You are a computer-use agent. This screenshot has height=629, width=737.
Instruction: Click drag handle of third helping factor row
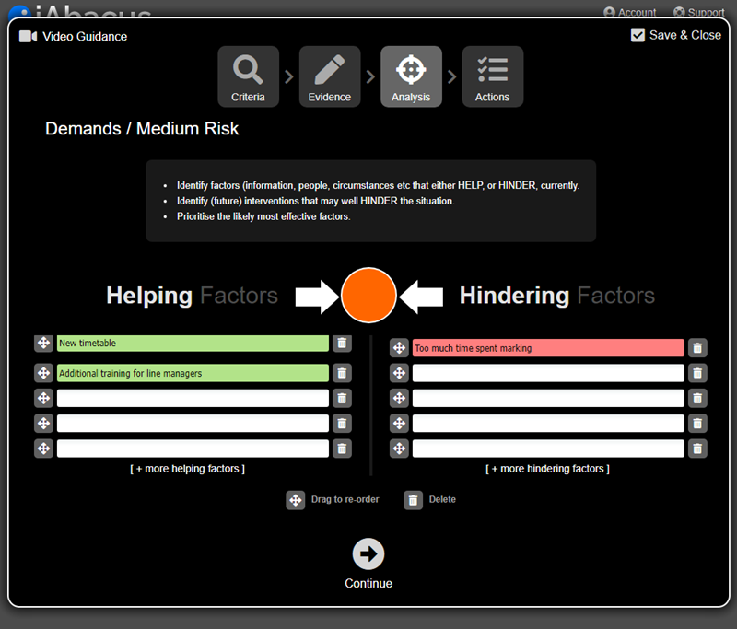tap(43, 399)
